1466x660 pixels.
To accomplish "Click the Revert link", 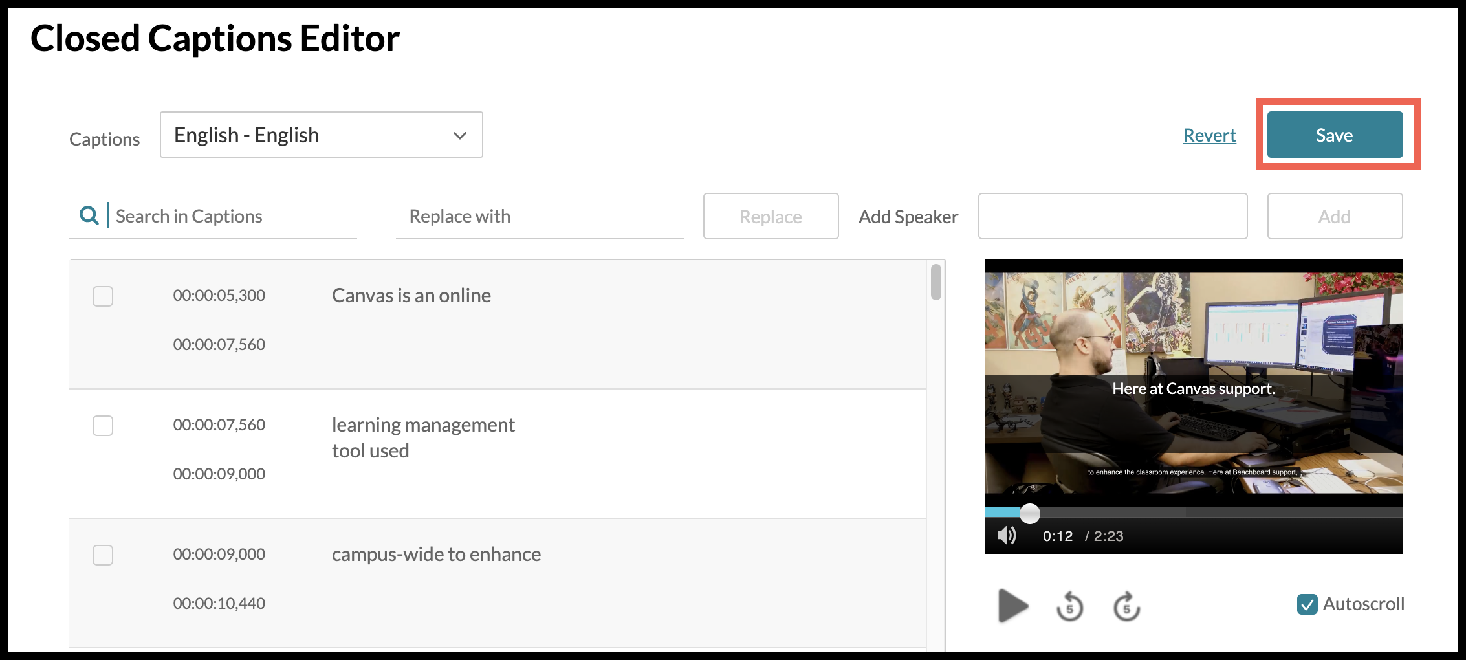I will point(1209,135).
